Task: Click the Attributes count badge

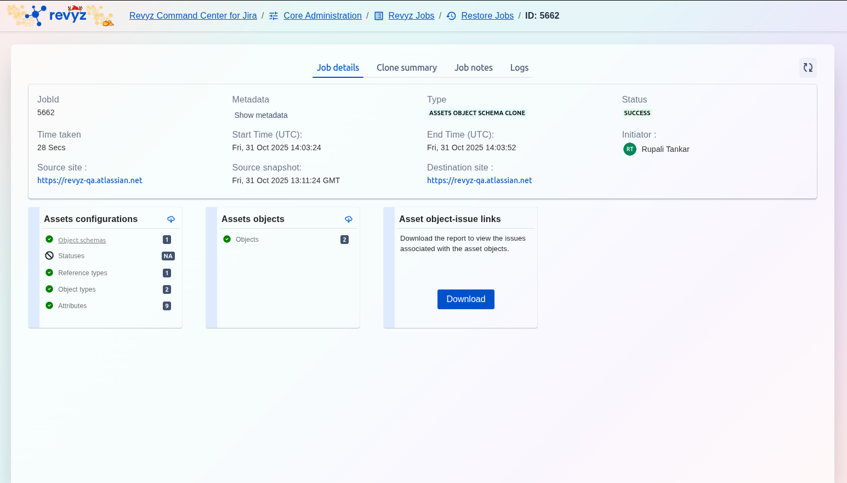Action: [167, 306]
